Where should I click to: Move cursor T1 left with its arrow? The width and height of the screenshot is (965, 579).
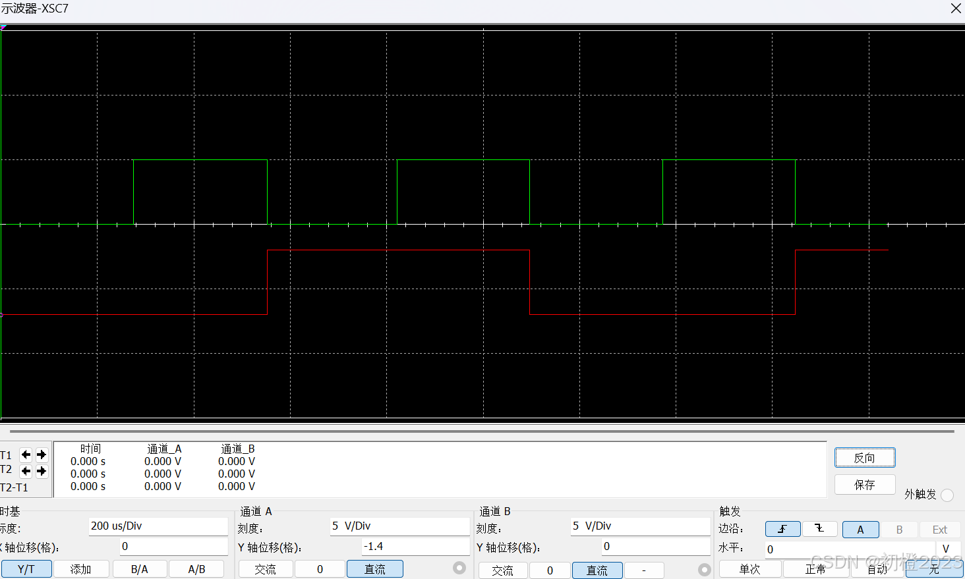tap(26, 455)
